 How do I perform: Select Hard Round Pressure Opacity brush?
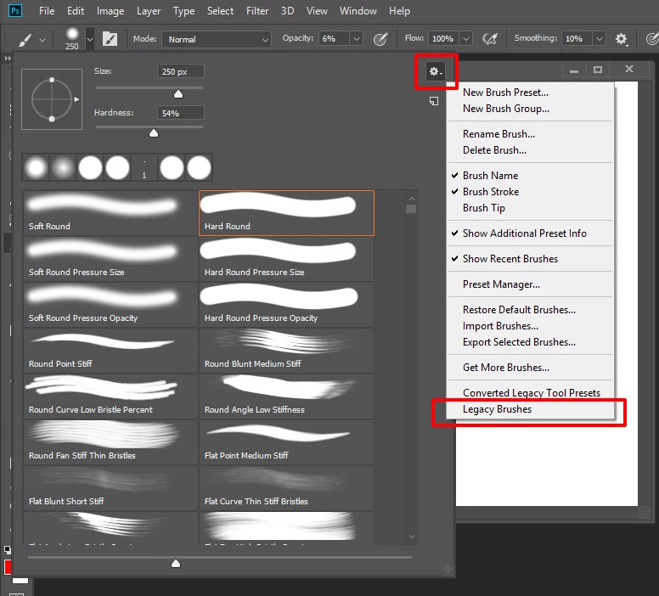click(287, 305)
